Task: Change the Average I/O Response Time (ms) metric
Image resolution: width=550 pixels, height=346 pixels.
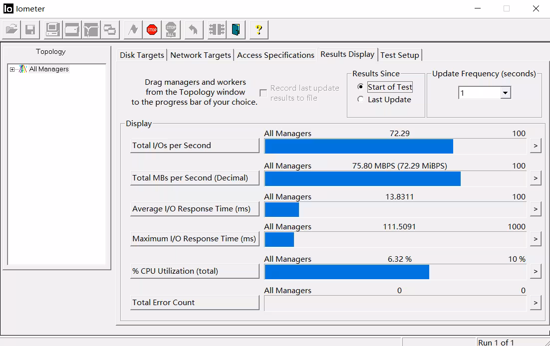Action: point(195,209)
